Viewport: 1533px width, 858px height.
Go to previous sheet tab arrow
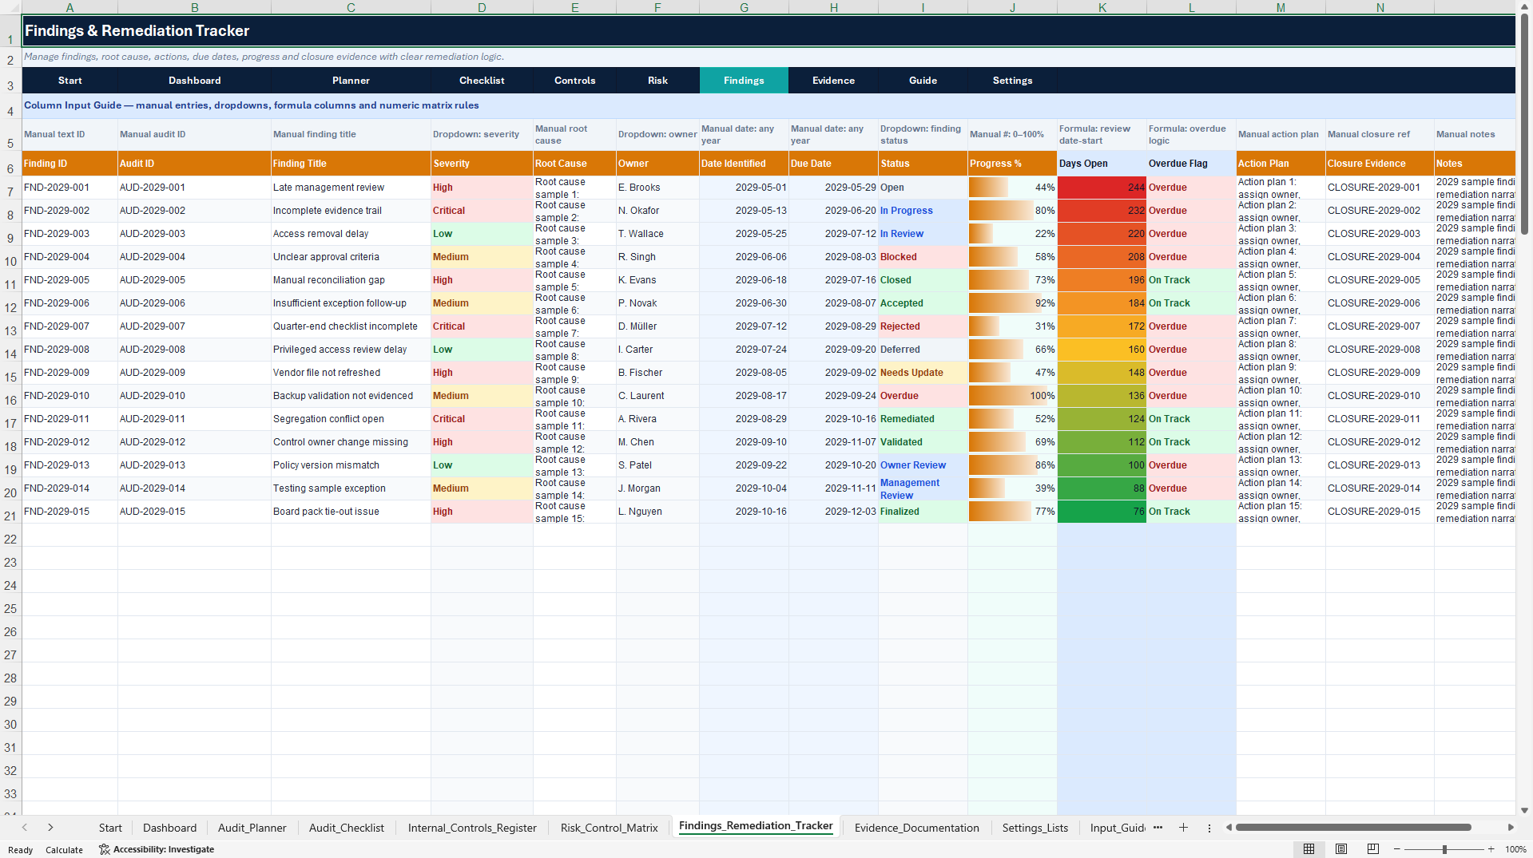25,828
